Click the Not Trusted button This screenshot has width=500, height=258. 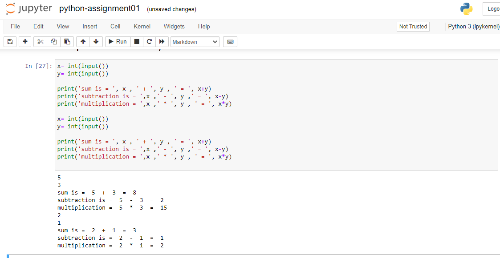click(x=413, y=27)
